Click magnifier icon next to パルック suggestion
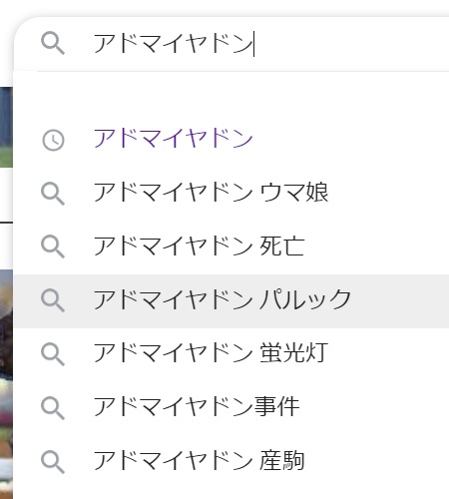Screen dimensions: 449x499 [x=53, y=300]
